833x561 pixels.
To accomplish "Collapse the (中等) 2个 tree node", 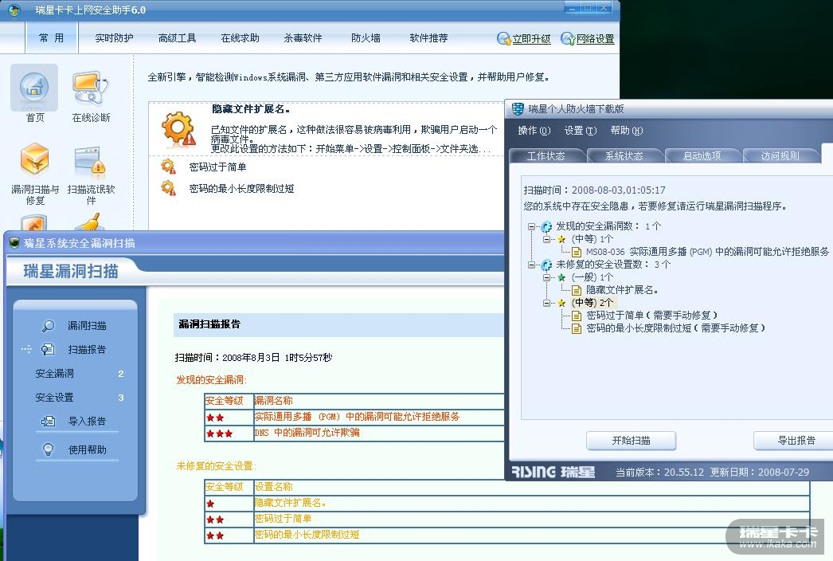I will pos(546,303).
